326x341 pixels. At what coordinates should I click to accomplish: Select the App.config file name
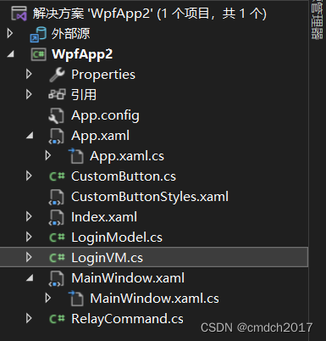[x=105, y=115]
